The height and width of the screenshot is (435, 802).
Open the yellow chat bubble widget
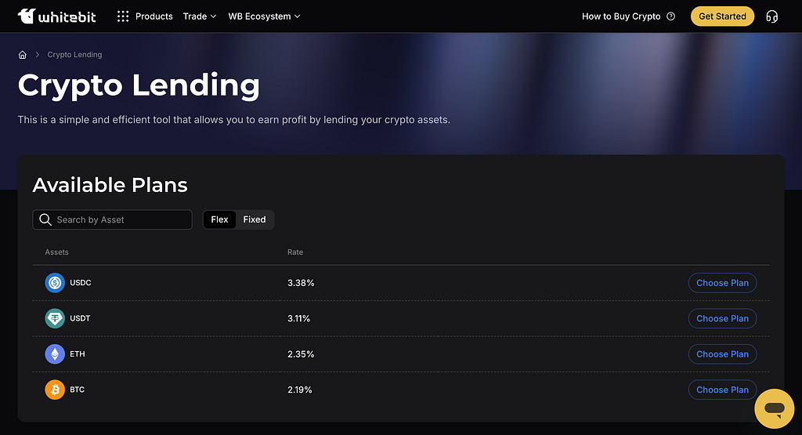[x=775, y=408]
